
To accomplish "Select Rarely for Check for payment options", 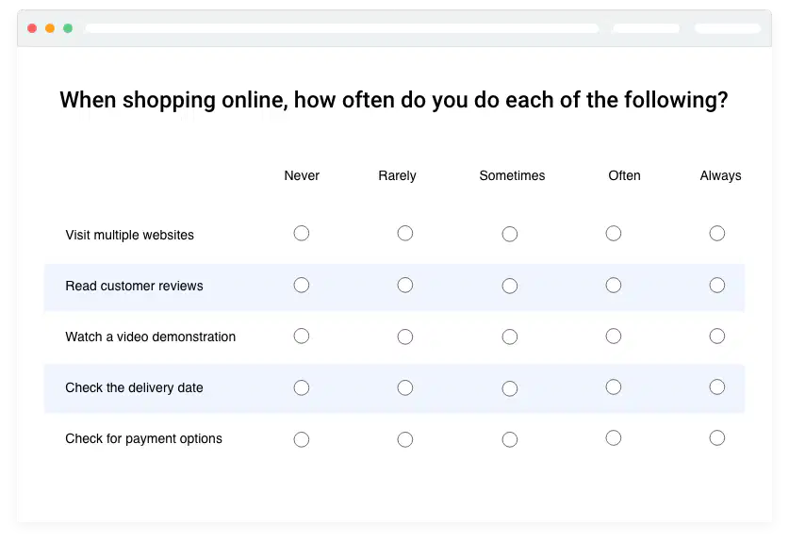I will coord(405,439).
